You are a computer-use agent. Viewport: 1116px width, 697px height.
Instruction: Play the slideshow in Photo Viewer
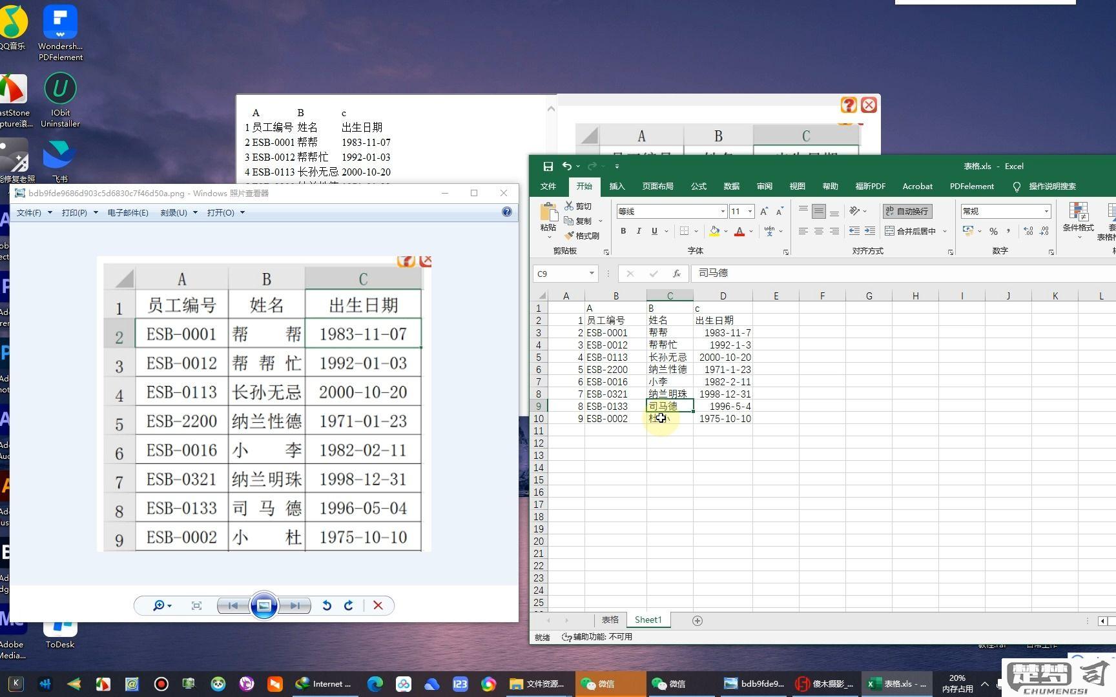click(263, 605)
